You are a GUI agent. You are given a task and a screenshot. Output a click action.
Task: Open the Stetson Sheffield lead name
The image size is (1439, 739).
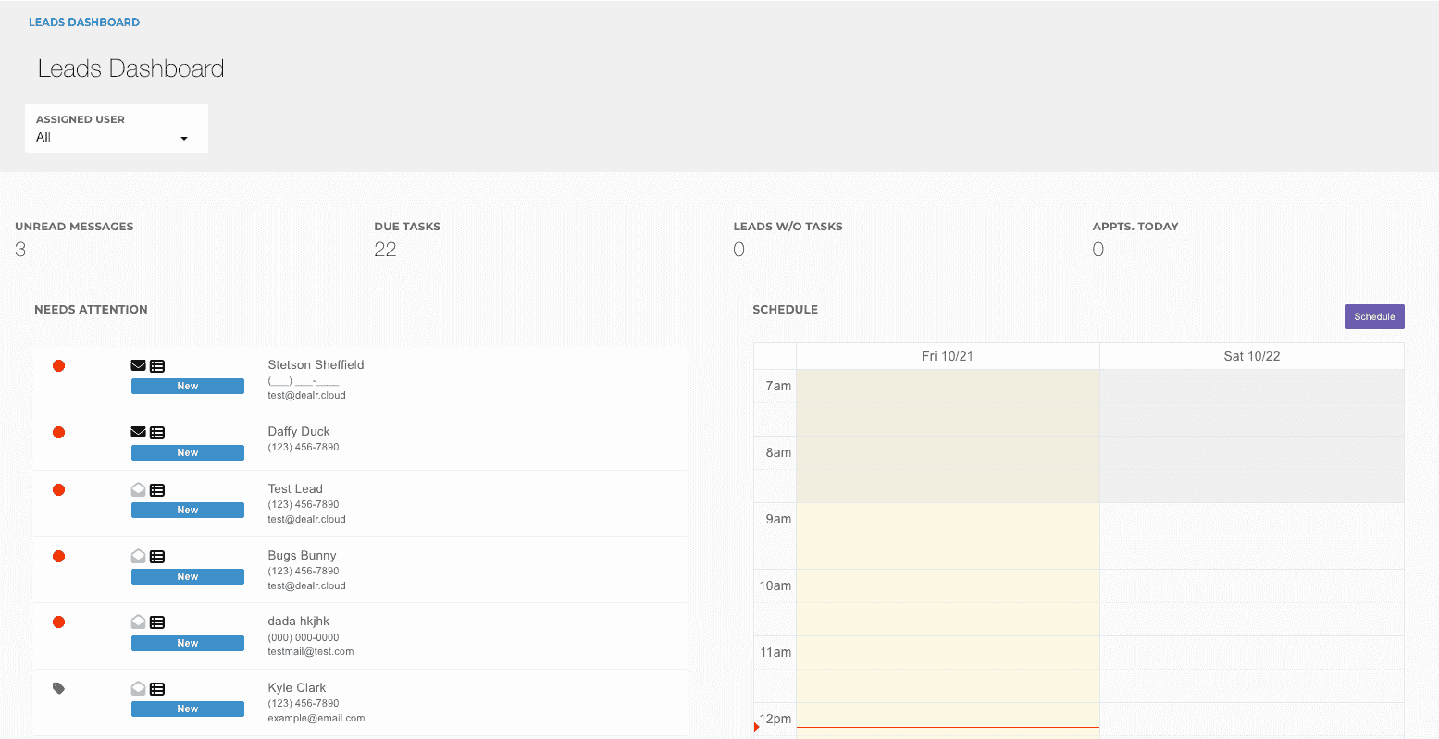[x=316, y=365]
